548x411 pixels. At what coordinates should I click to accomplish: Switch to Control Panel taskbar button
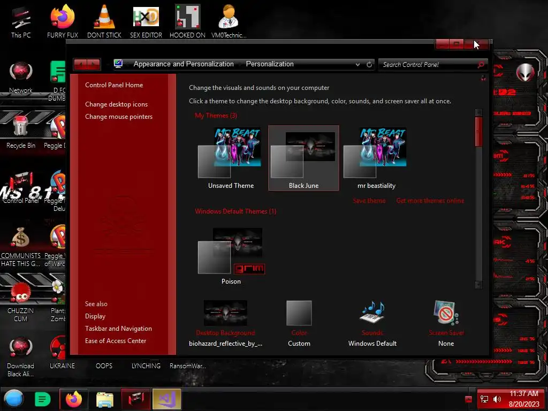pyautogui.click(x=135, y=399)
